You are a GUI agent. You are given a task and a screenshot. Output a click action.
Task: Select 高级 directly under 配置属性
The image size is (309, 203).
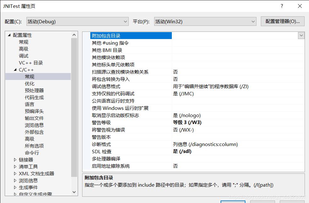point(24,49)
